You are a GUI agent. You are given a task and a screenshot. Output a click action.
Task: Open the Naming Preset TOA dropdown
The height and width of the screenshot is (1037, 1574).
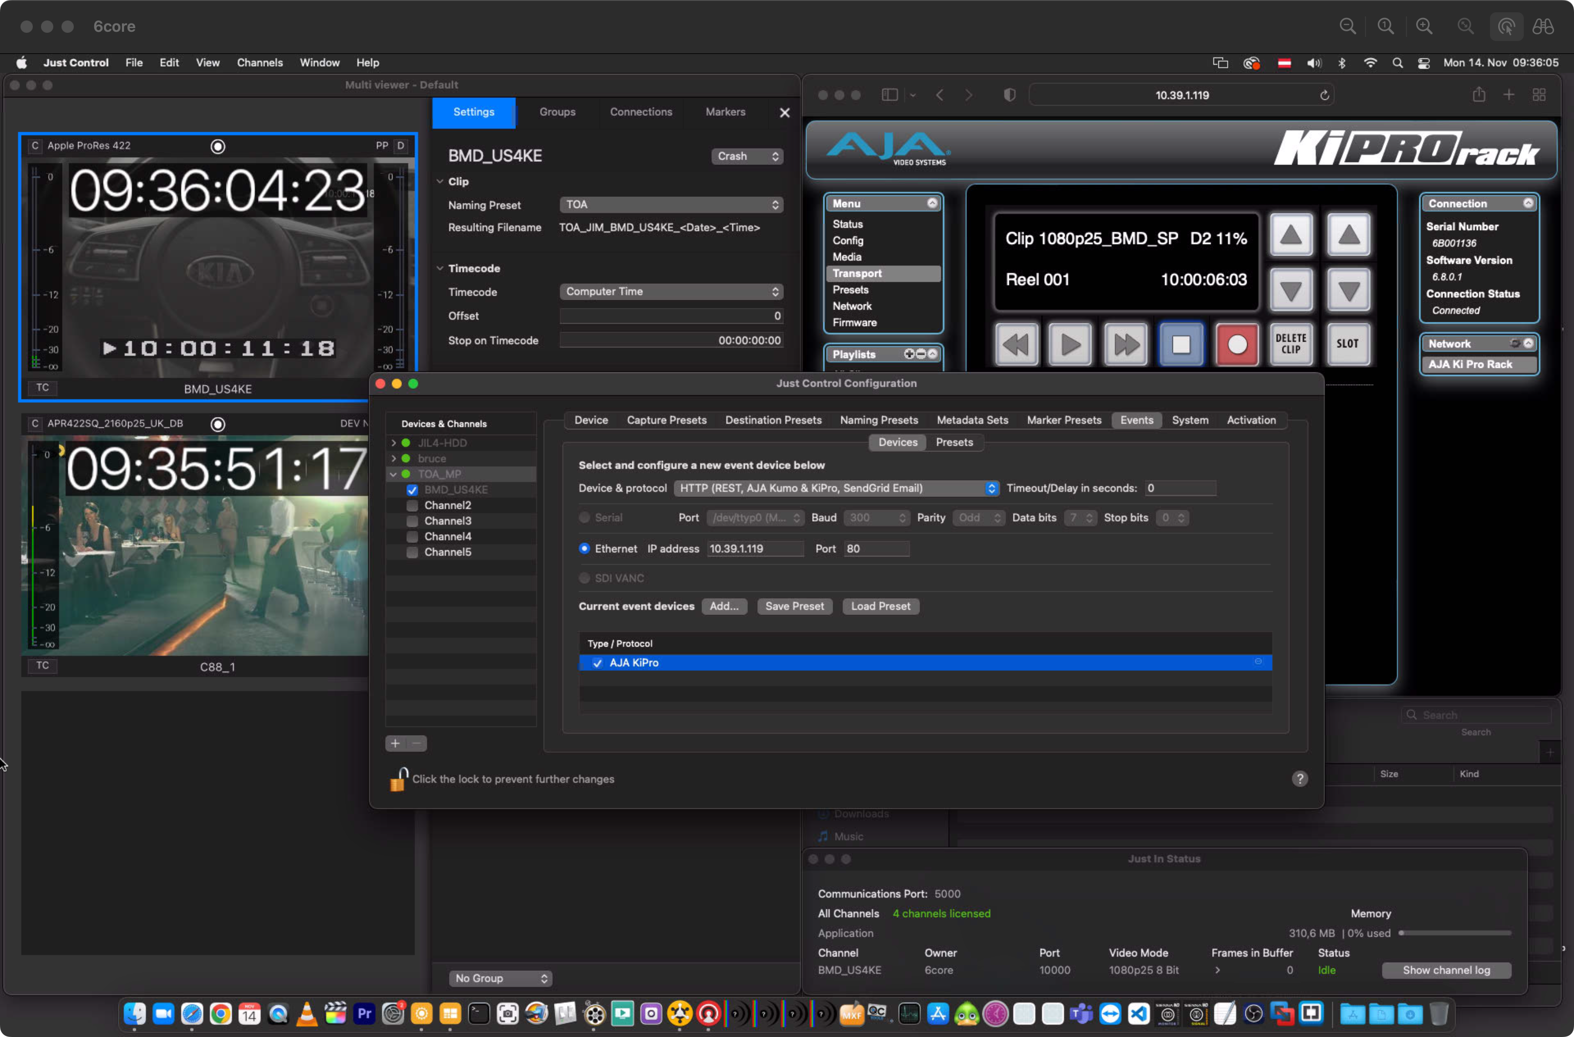tap(671, 204)
